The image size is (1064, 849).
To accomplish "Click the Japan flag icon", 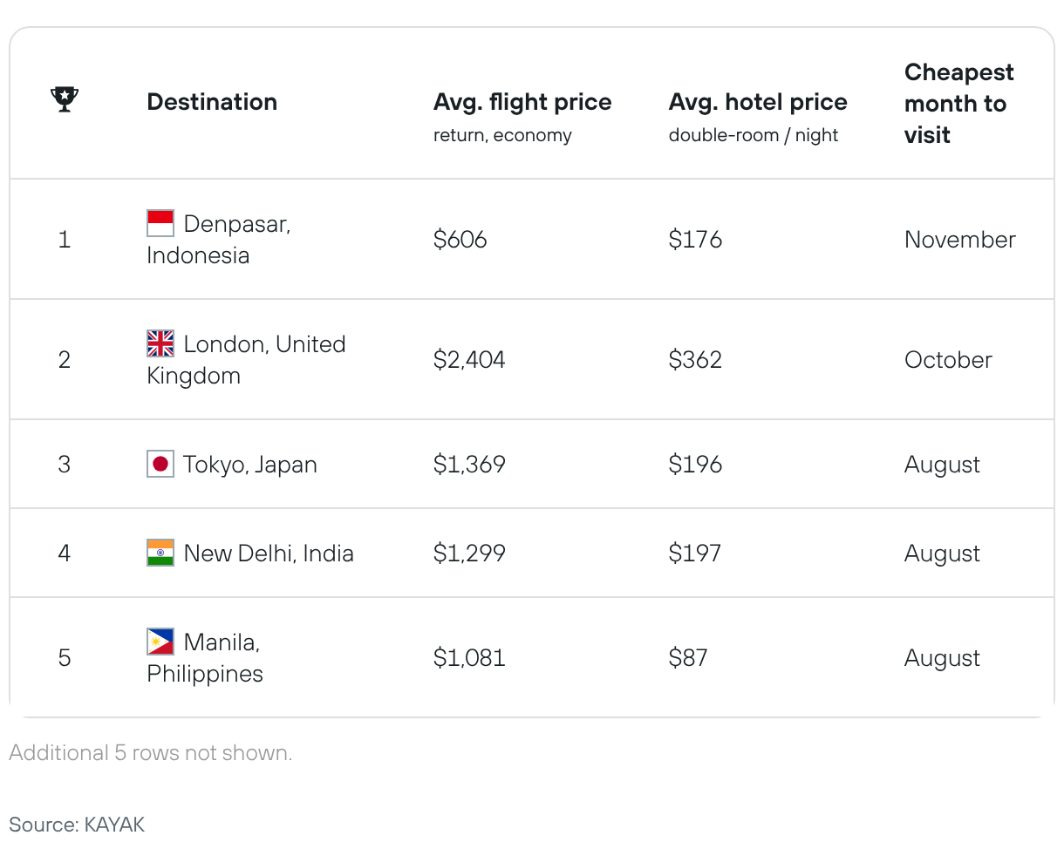I will (x=160, y=464).
